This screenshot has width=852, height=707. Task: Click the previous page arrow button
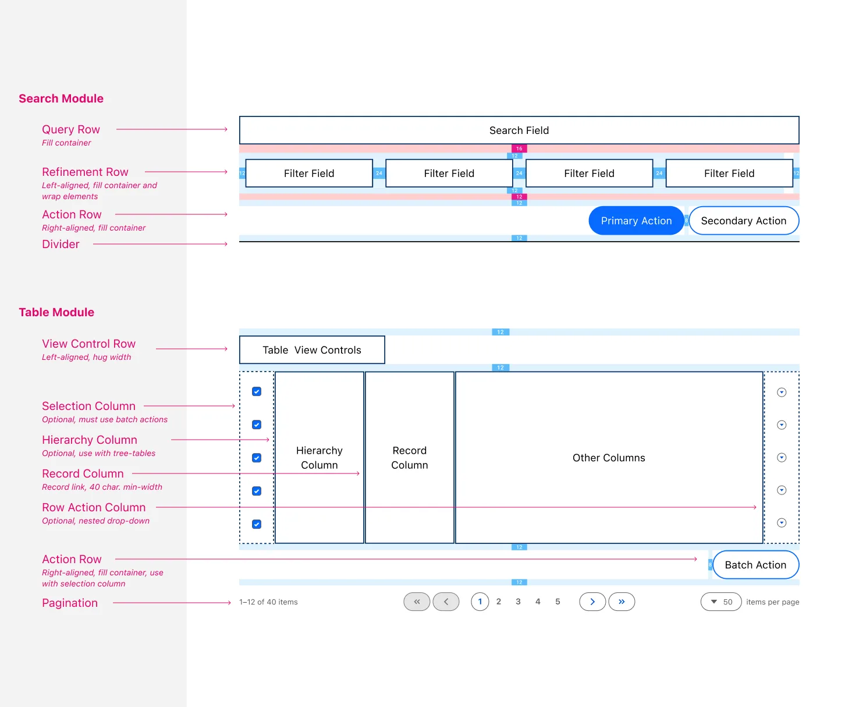point(446,602)
